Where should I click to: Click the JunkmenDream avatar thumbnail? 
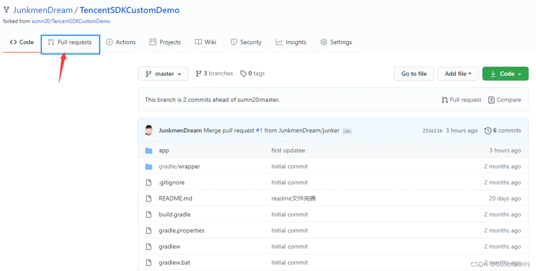149,131
